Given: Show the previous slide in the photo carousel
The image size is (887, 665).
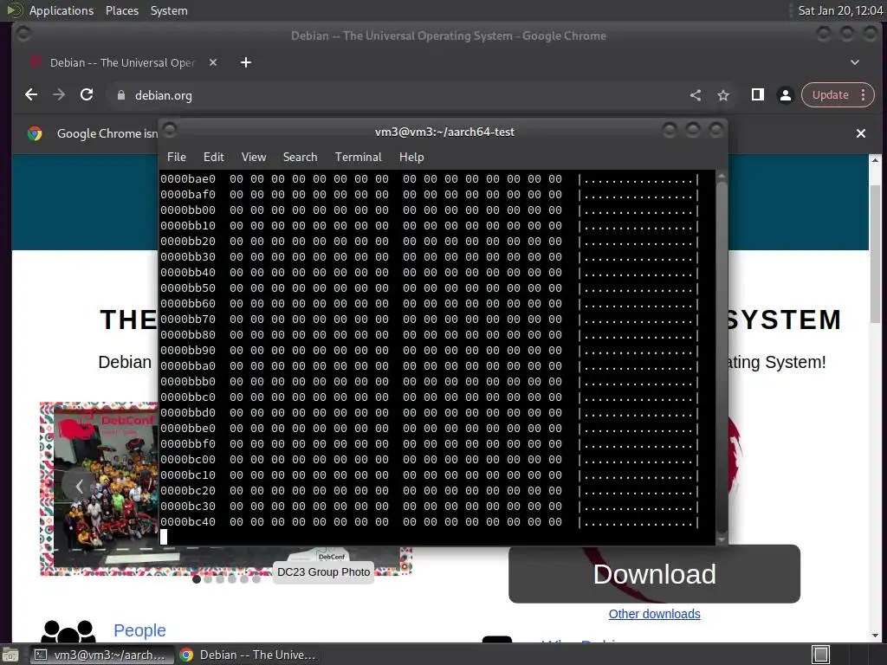Looking at the screenshot, I should point(79,486).
